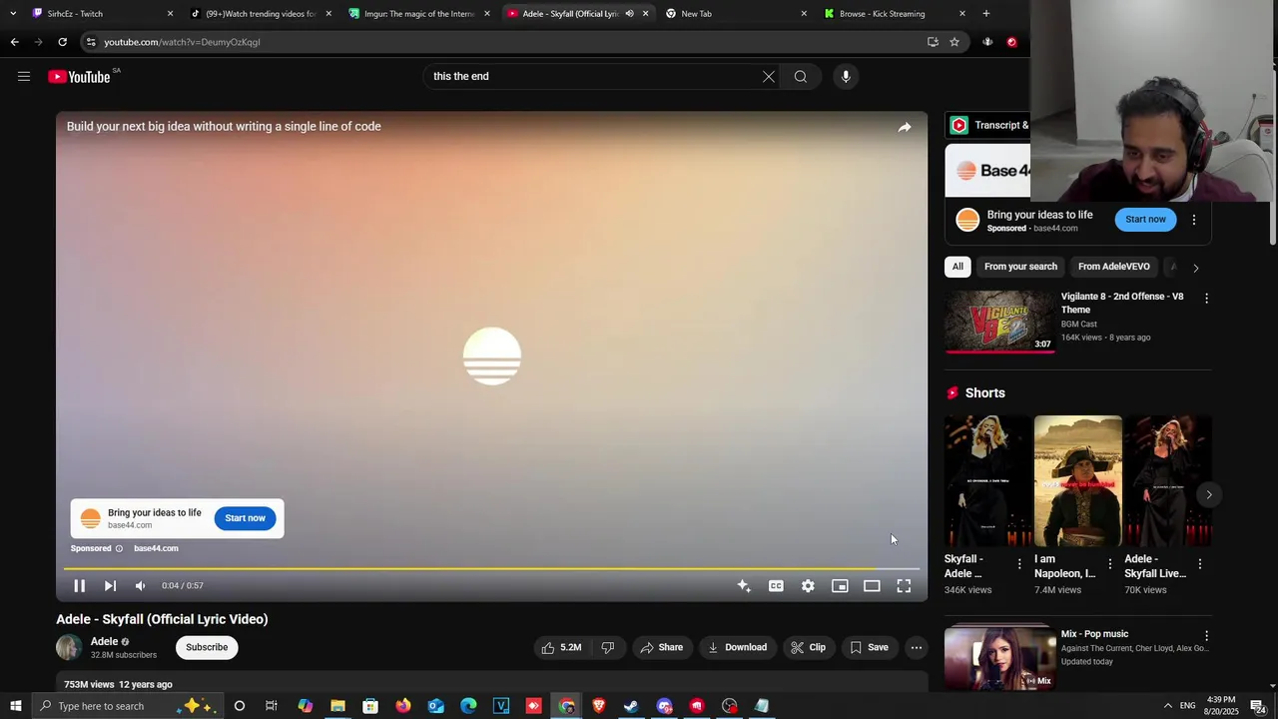
Task: Clear the search query with X
Action: point(769,76)
